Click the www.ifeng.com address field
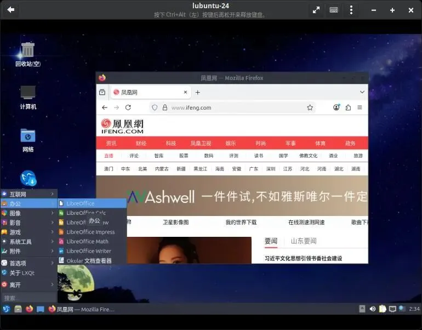This screenshot has width=422, height=330. click(231, 107)
